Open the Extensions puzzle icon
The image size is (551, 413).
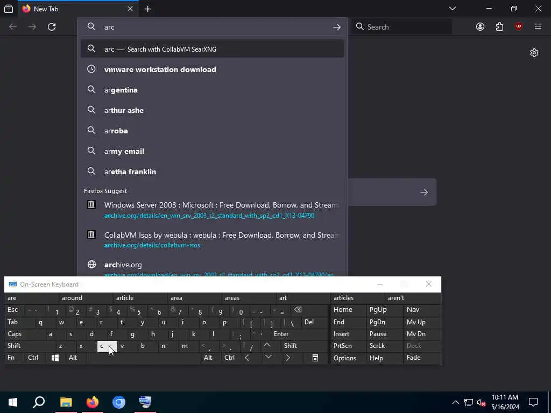499,27
